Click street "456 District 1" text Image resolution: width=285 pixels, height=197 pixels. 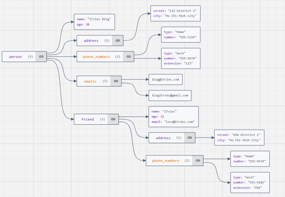point(239,135)
